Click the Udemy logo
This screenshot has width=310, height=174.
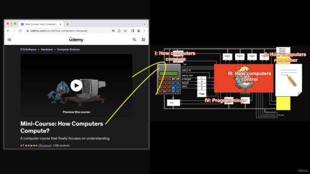tap(76, 40)
